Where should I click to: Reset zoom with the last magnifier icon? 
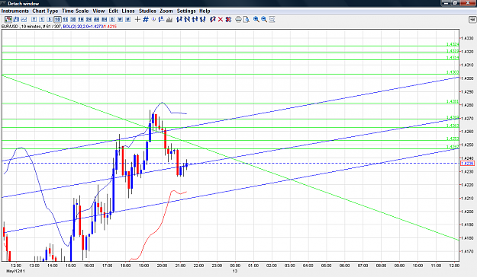coord(272,20)
